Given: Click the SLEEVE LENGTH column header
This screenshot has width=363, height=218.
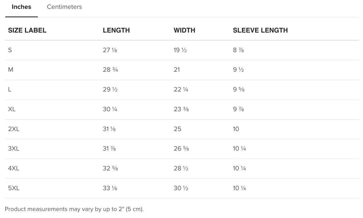Looking at the screenshot, I should 260,30.
